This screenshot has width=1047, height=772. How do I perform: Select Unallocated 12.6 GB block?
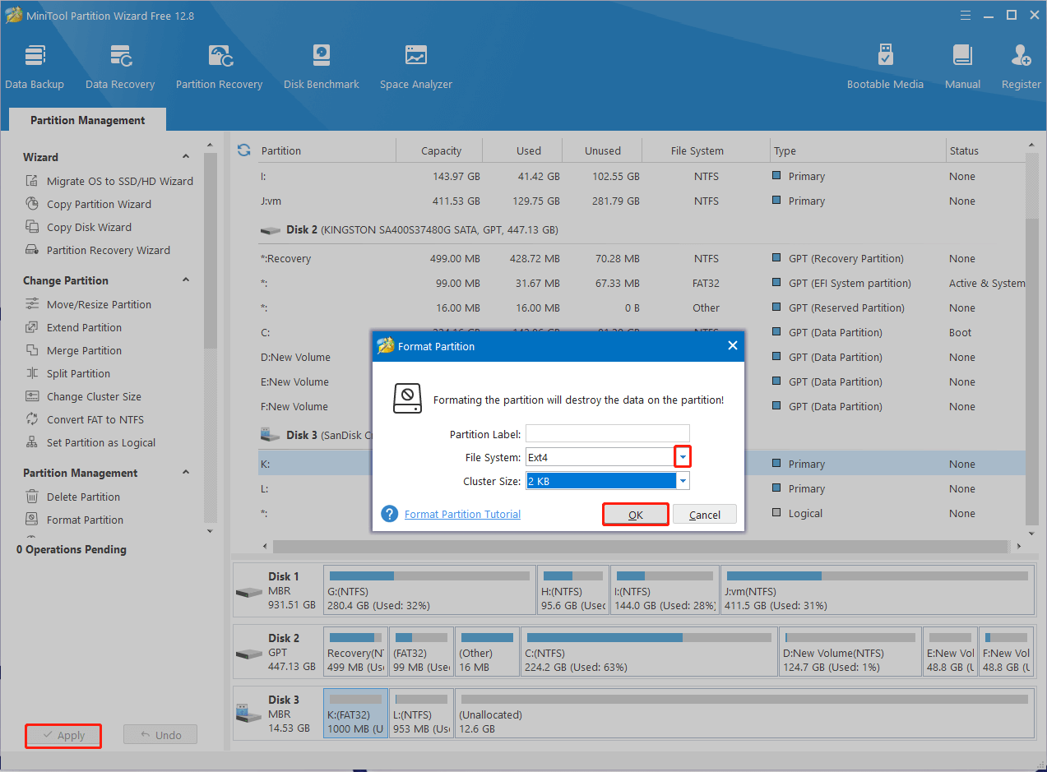(x=744, y=714)
